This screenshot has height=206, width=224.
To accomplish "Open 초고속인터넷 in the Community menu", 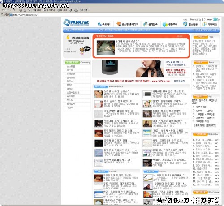I will [x=73, y=93].
